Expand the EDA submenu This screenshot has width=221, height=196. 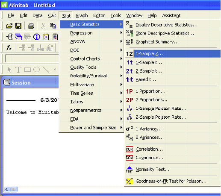click(91, 119)
